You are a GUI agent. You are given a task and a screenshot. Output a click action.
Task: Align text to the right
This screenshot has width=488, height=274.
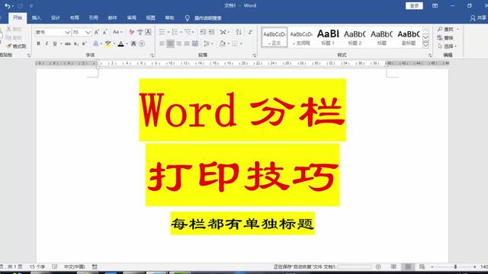(x=178, y=44)
